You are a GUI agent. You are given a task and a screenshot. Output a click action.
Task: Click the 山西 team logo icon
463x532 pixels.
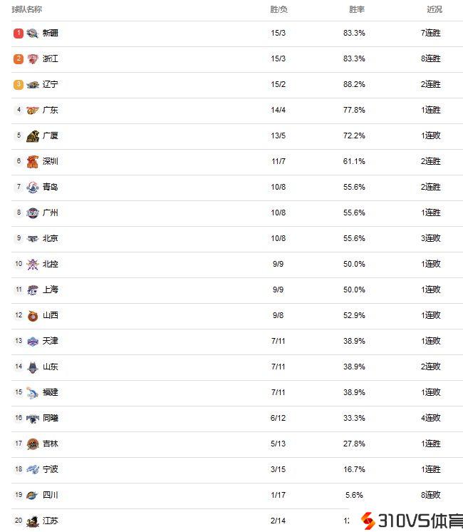(x=33, y=316)
